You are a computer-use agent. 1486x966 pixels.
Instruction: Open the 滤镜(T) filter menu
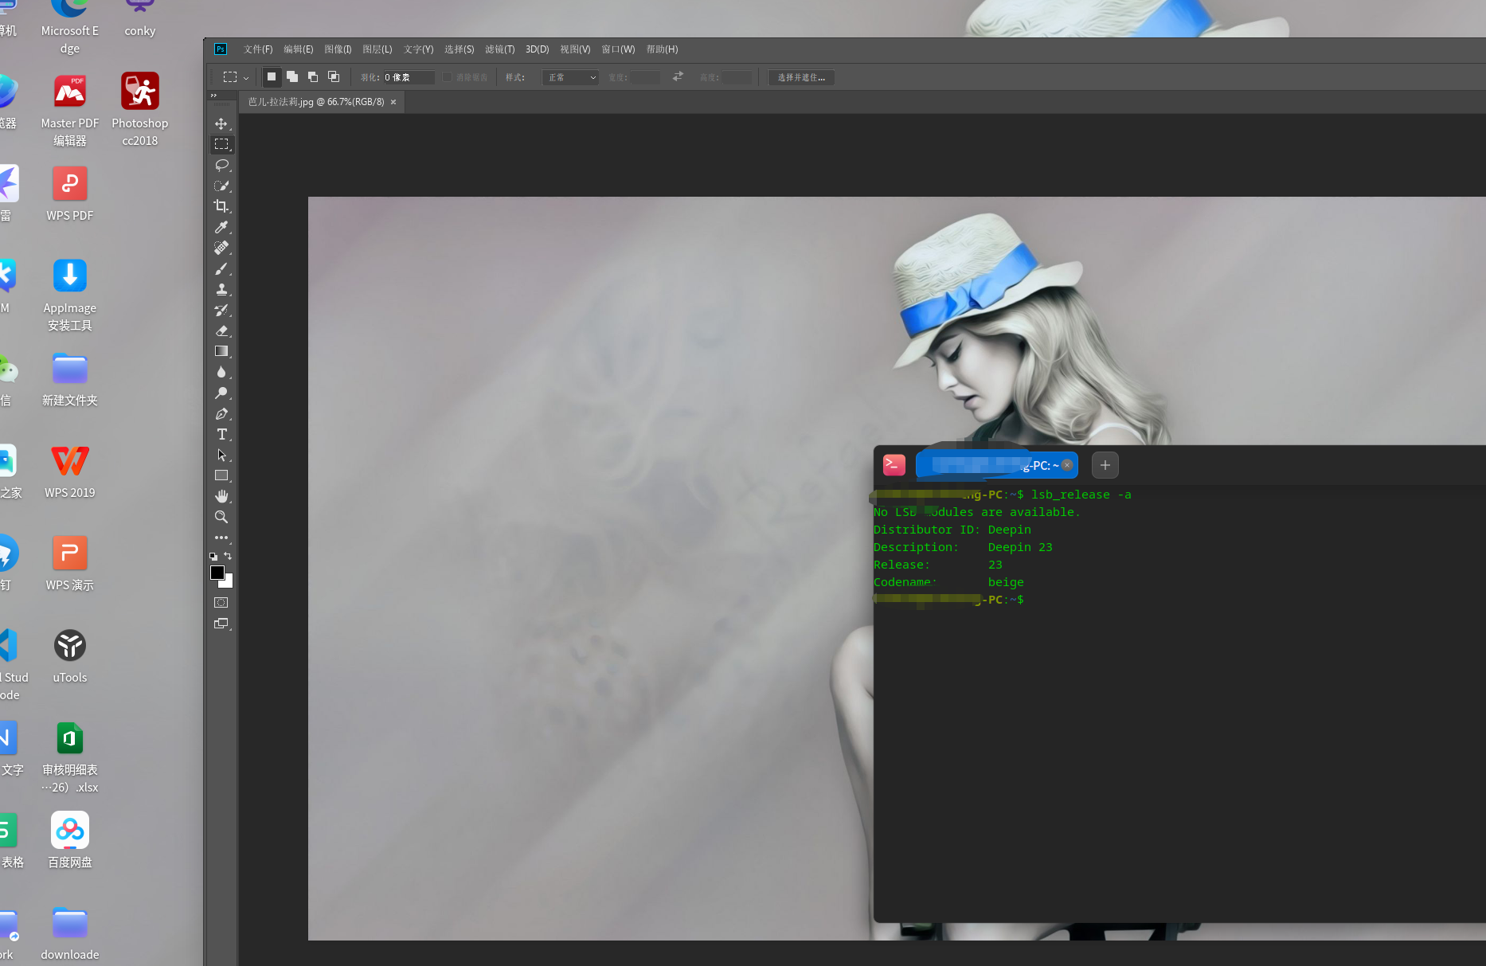coord(499,49)
